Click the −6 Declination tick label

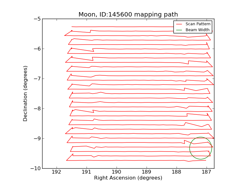tap(37, 49)
